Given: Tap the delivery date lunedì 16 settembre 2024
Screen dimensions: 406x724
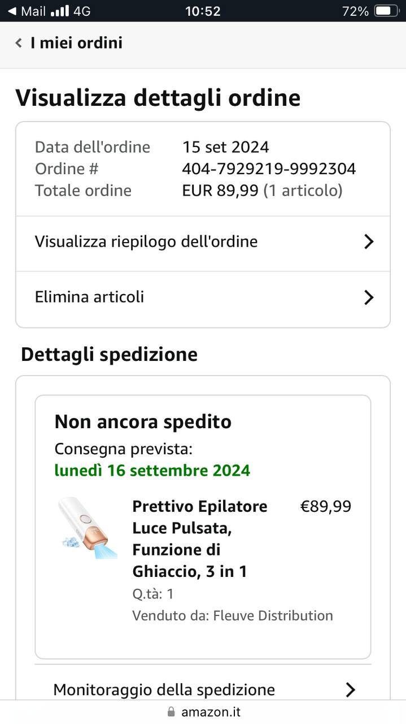Looking at the screenshot, I should (x=152, y=471).
